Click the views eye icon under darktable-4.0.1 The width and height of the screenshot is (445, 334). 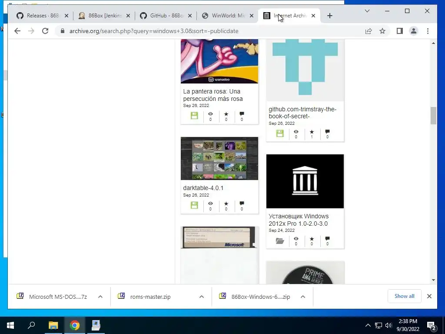pyautogui.click(x=210, y=204)
